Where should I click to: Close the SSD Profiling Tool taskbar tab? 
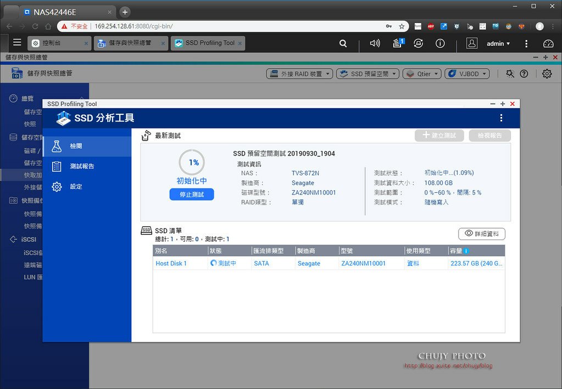click(240, 43)
